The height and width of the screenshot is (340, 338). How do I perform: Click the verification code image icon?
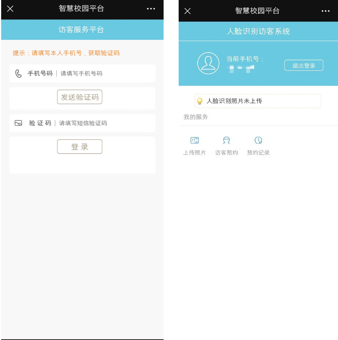[19, 123]
